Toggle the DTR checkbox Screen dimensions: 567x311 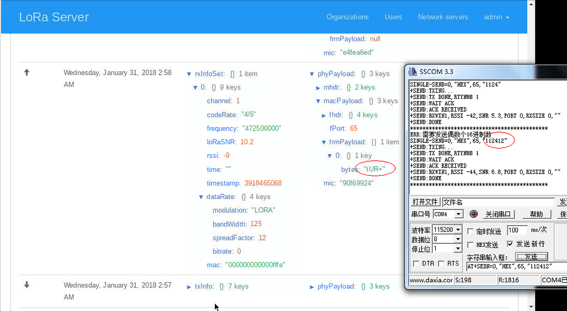pyautogui.click(x=416, y=263)
